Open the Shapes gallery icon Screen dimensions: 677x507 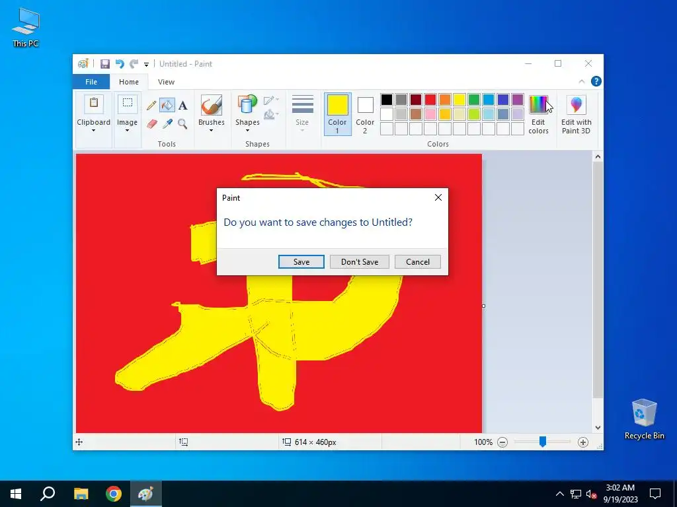tap(247, 105)
